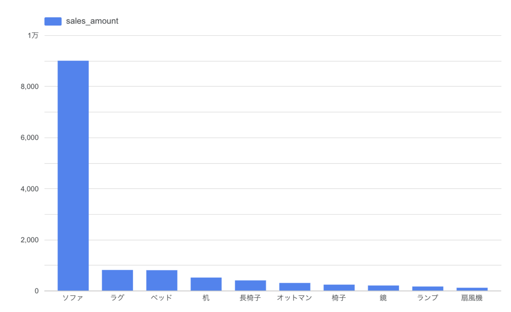Screen dimensions: 511x312
Task: Click the オットマン bar
Action: tap(295, 286)
